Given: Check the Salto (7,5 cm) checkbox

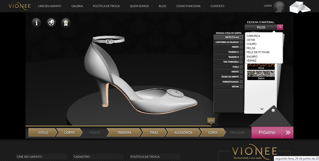Looking at the screenshot, I should [241, 37].
